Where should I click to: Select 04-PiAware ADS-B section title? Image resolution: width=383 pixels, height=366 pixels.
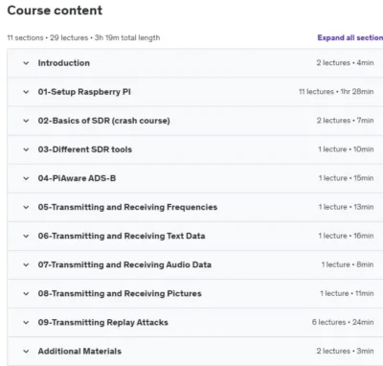[77, 178]
